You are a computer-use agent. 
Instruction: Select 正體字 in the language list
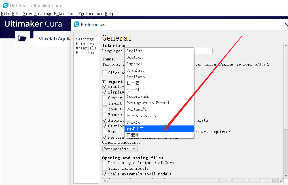(159, 135)
